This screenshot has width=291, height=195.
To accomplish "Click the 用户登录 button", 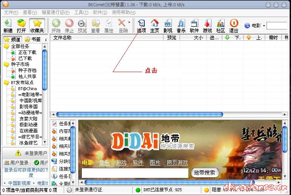I will [17, 163].
